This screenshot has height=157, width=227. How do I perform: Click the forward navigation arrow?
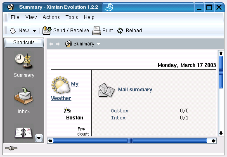(58, 44)
